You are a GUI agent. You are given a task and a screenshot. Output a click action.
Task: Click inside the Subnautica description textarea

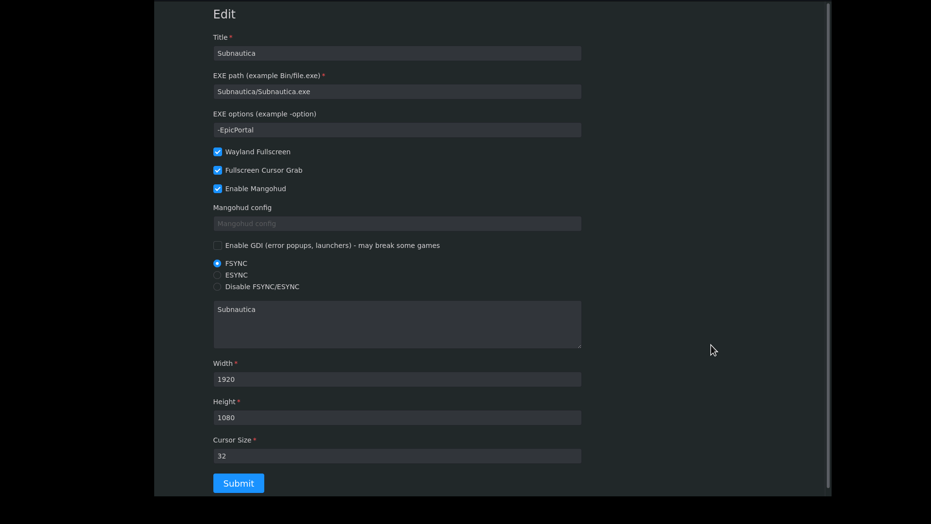397,324
